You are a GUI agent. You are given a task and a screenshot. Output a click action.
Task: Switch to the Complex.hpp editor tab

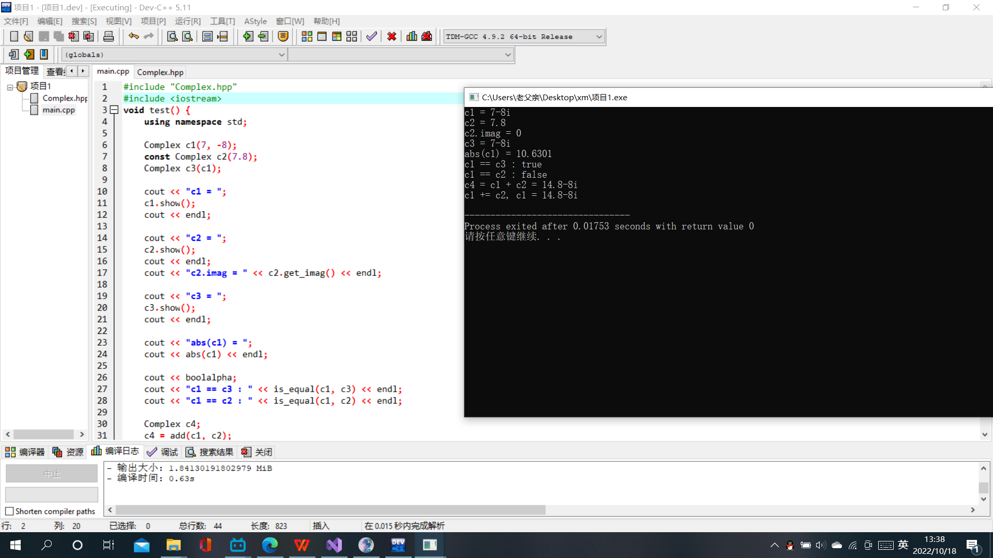(x=160, y=72)
